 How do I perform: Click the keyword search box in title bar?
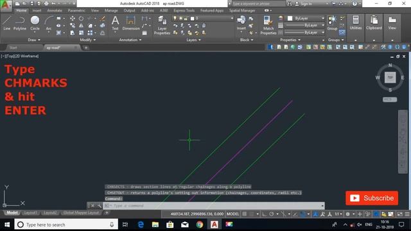click(258, 4)
